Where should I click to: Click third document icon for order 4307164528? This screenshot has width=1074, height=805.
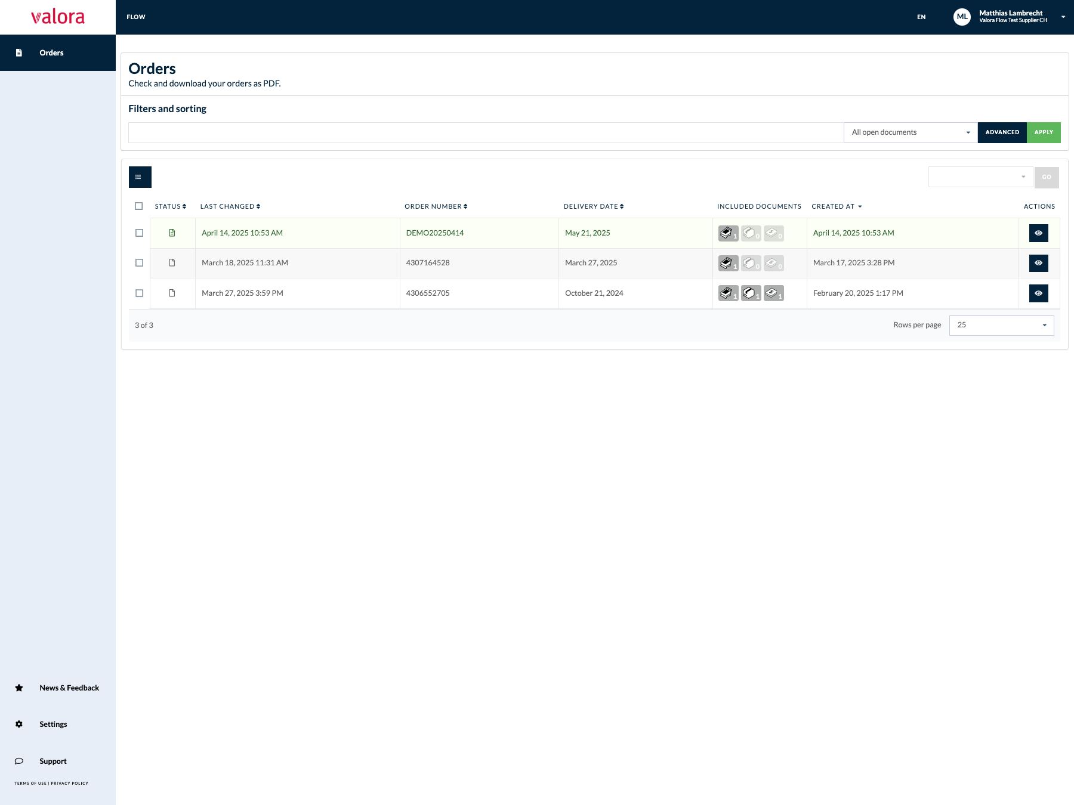point(773,263)
